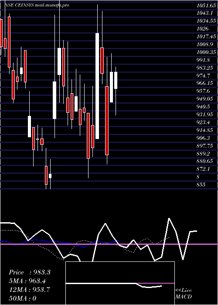
Task: Select the 914.85 axis value
Action: coord(204,130)
